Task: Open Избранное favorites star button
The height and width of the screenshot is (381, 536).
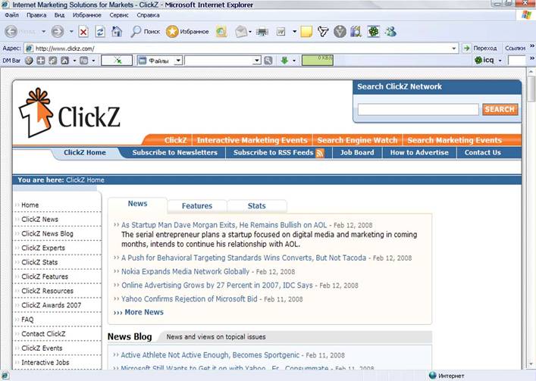Action: click(187, 31)
